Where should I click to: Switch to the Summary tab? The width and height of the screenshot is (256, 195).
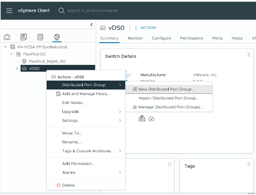[109, 38]
